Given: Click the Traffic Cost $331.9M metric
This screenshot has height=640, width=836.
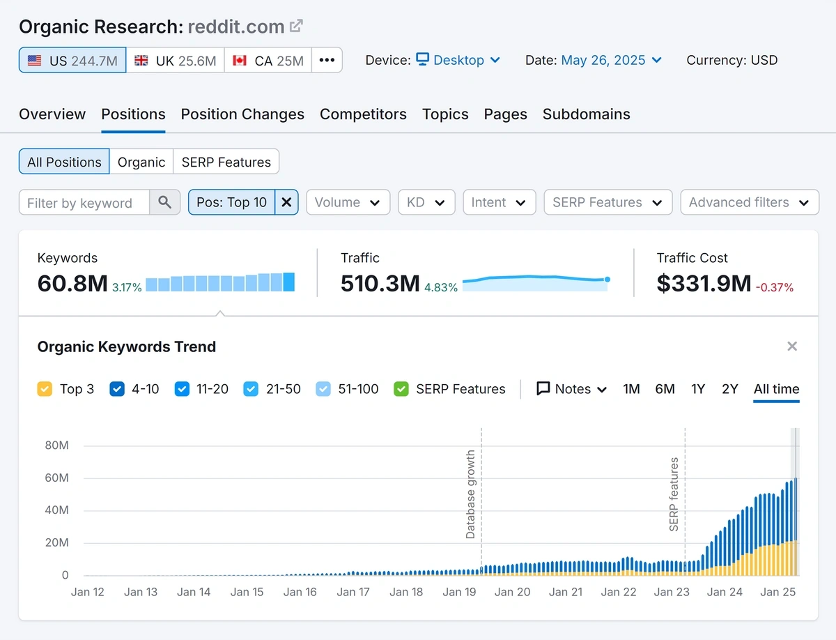Looking at the screenshot, I should pos(704,283).
